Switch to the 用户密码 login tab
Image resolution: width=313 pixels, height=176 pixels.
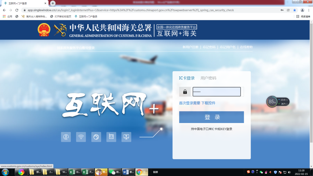coord(209,78)
